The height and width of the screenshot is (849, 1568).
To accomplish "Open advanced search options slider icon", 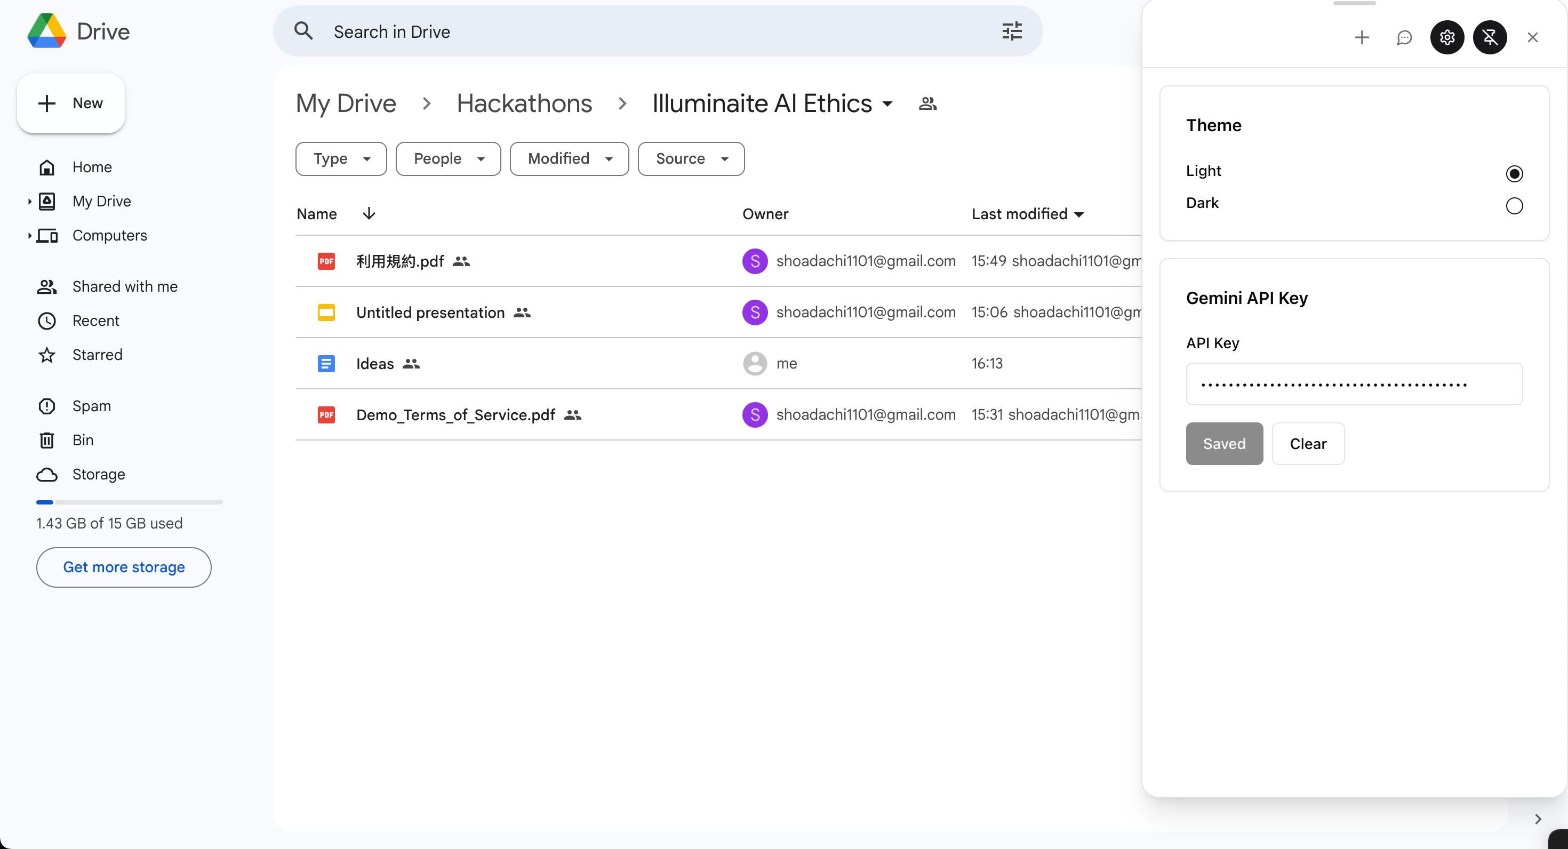I will [x=1012, y=31].
